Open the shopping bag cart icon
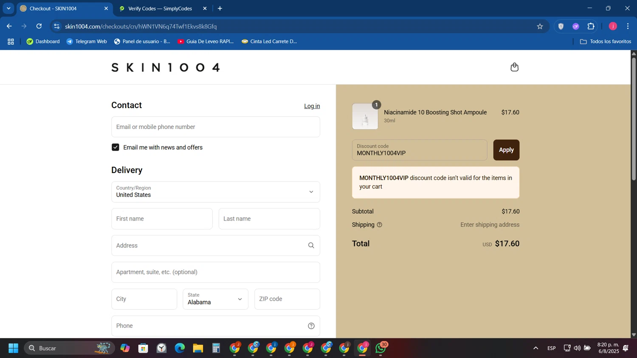The image size is (637, 358). click(x=514, y=67)
